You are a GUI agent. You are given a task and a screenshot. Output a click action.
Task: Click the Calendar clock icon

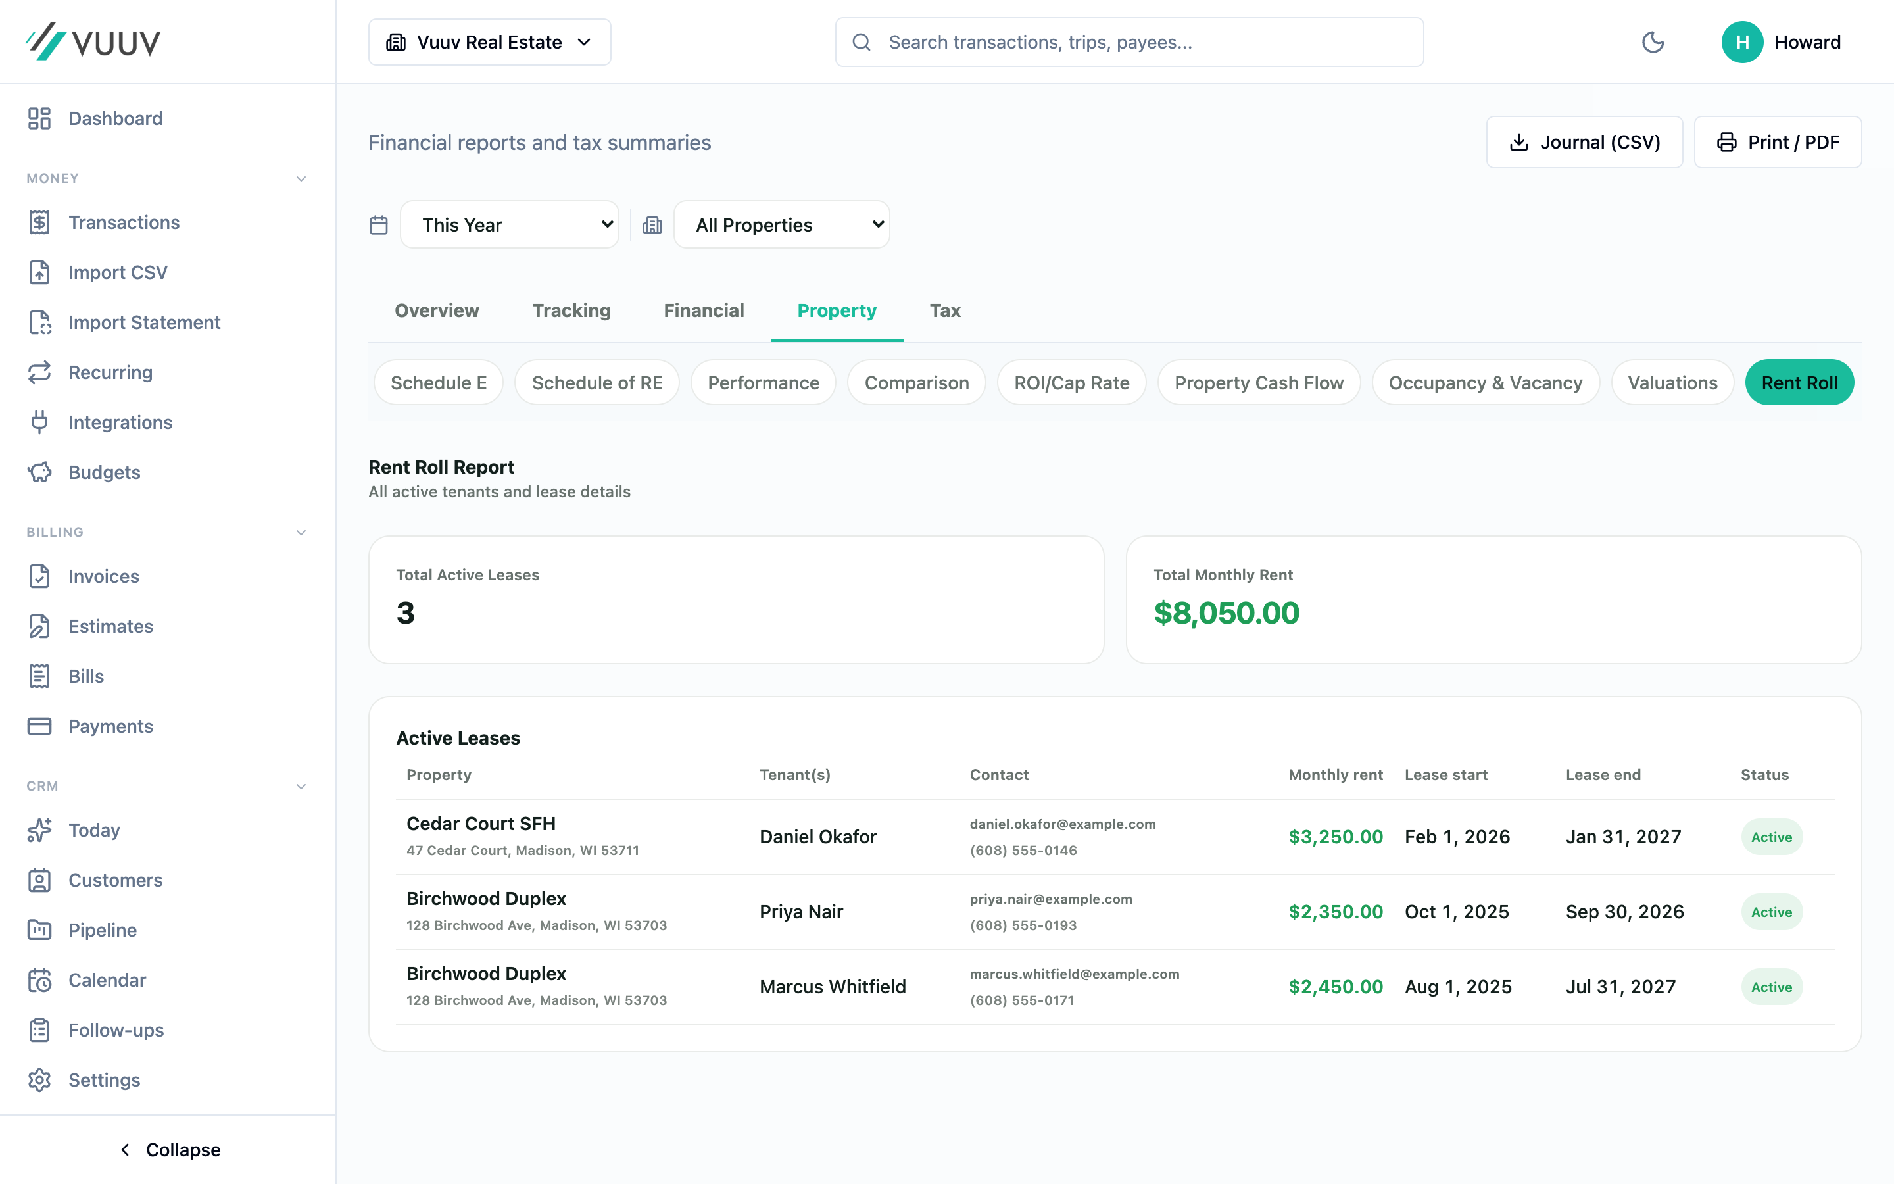point(39,979)
